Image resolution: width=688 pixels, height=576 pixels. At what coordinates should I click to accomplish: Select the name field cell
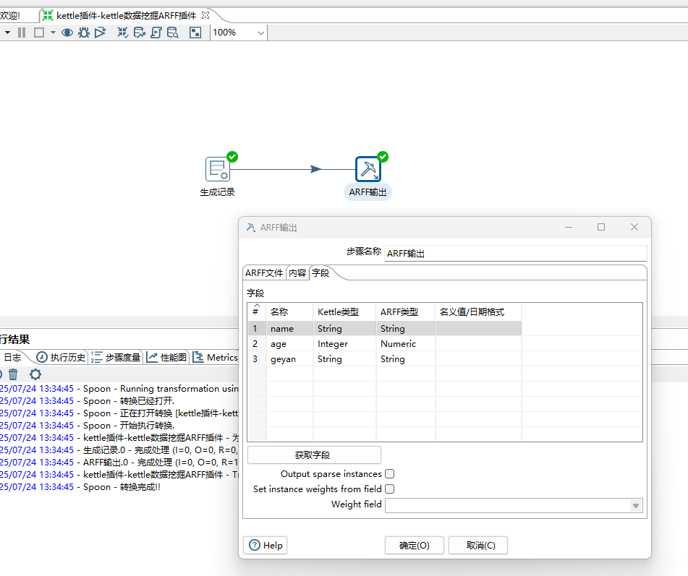(289, 329)
